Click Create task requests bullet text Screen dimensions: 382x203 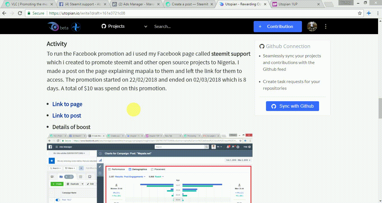tap(292, 85)
